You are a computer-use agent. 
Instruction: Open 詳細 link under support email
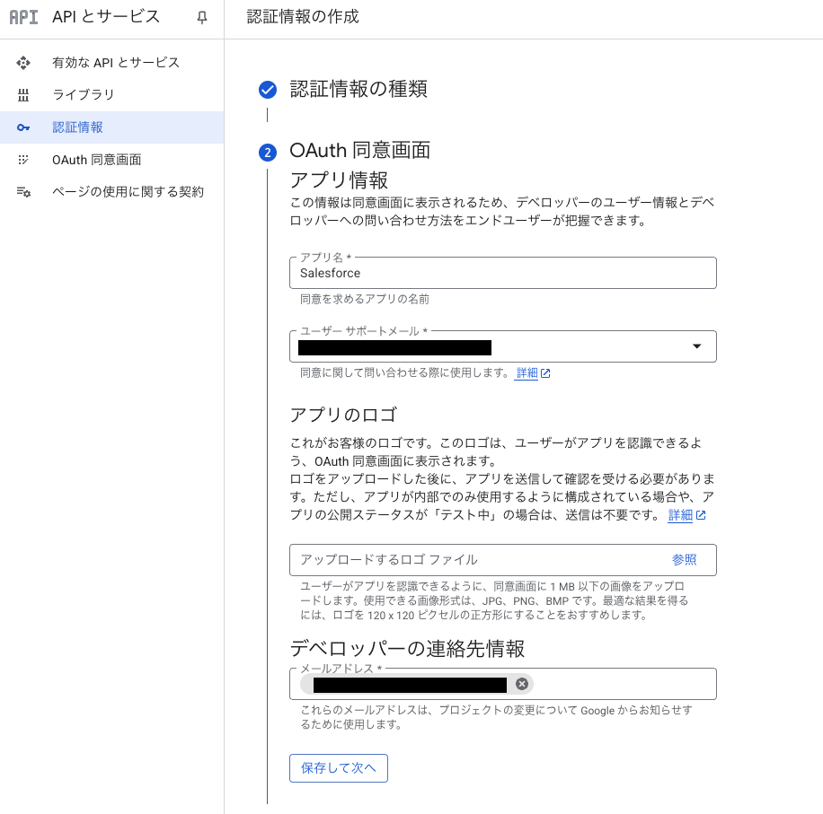point(527,373)
